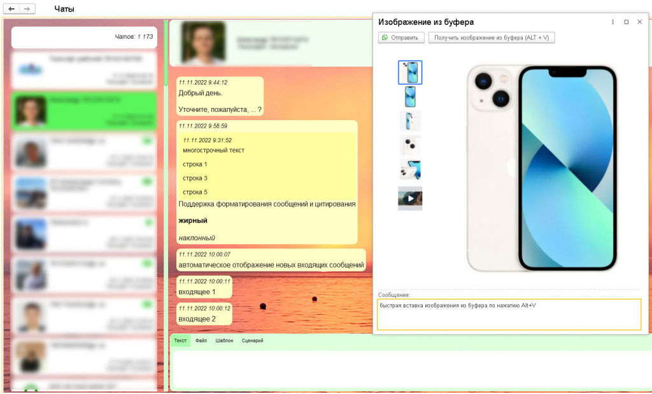Click the Изображение из буфера dialog title
Screen dimensions: 652x394
(x=426, y=22)
